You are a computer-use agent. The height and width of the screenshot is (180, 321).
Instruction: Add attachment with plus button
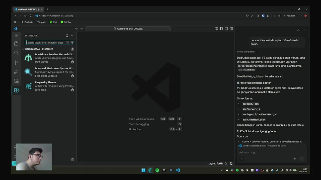[242, 159]
